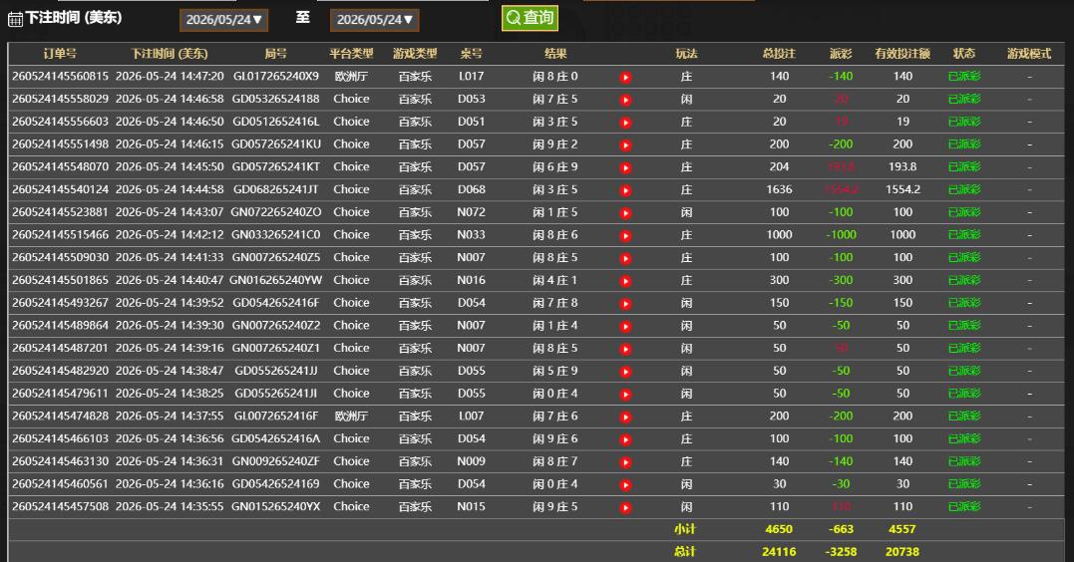
Task: Play replay for order 260524145460561
Action: (x=625, y=484)
